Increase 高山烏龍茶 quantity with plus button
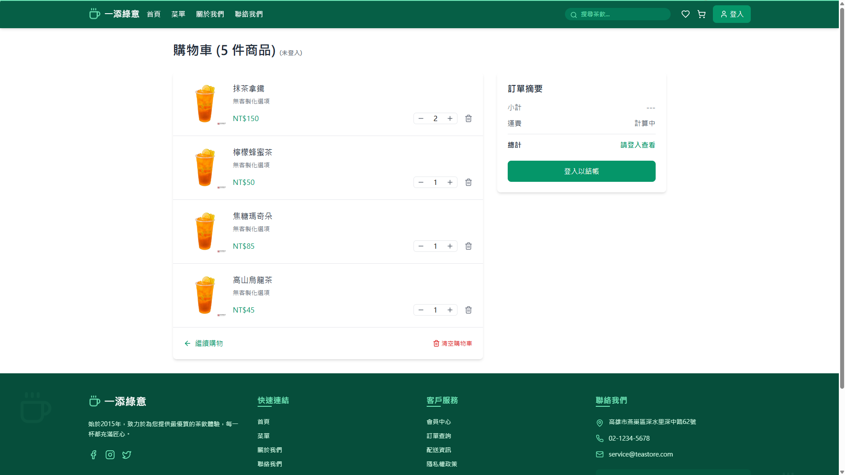The height and width of the screenshot is (475, 845). [450, 310]
